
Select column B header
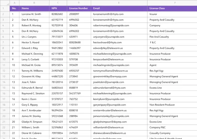tap(34, 3)
